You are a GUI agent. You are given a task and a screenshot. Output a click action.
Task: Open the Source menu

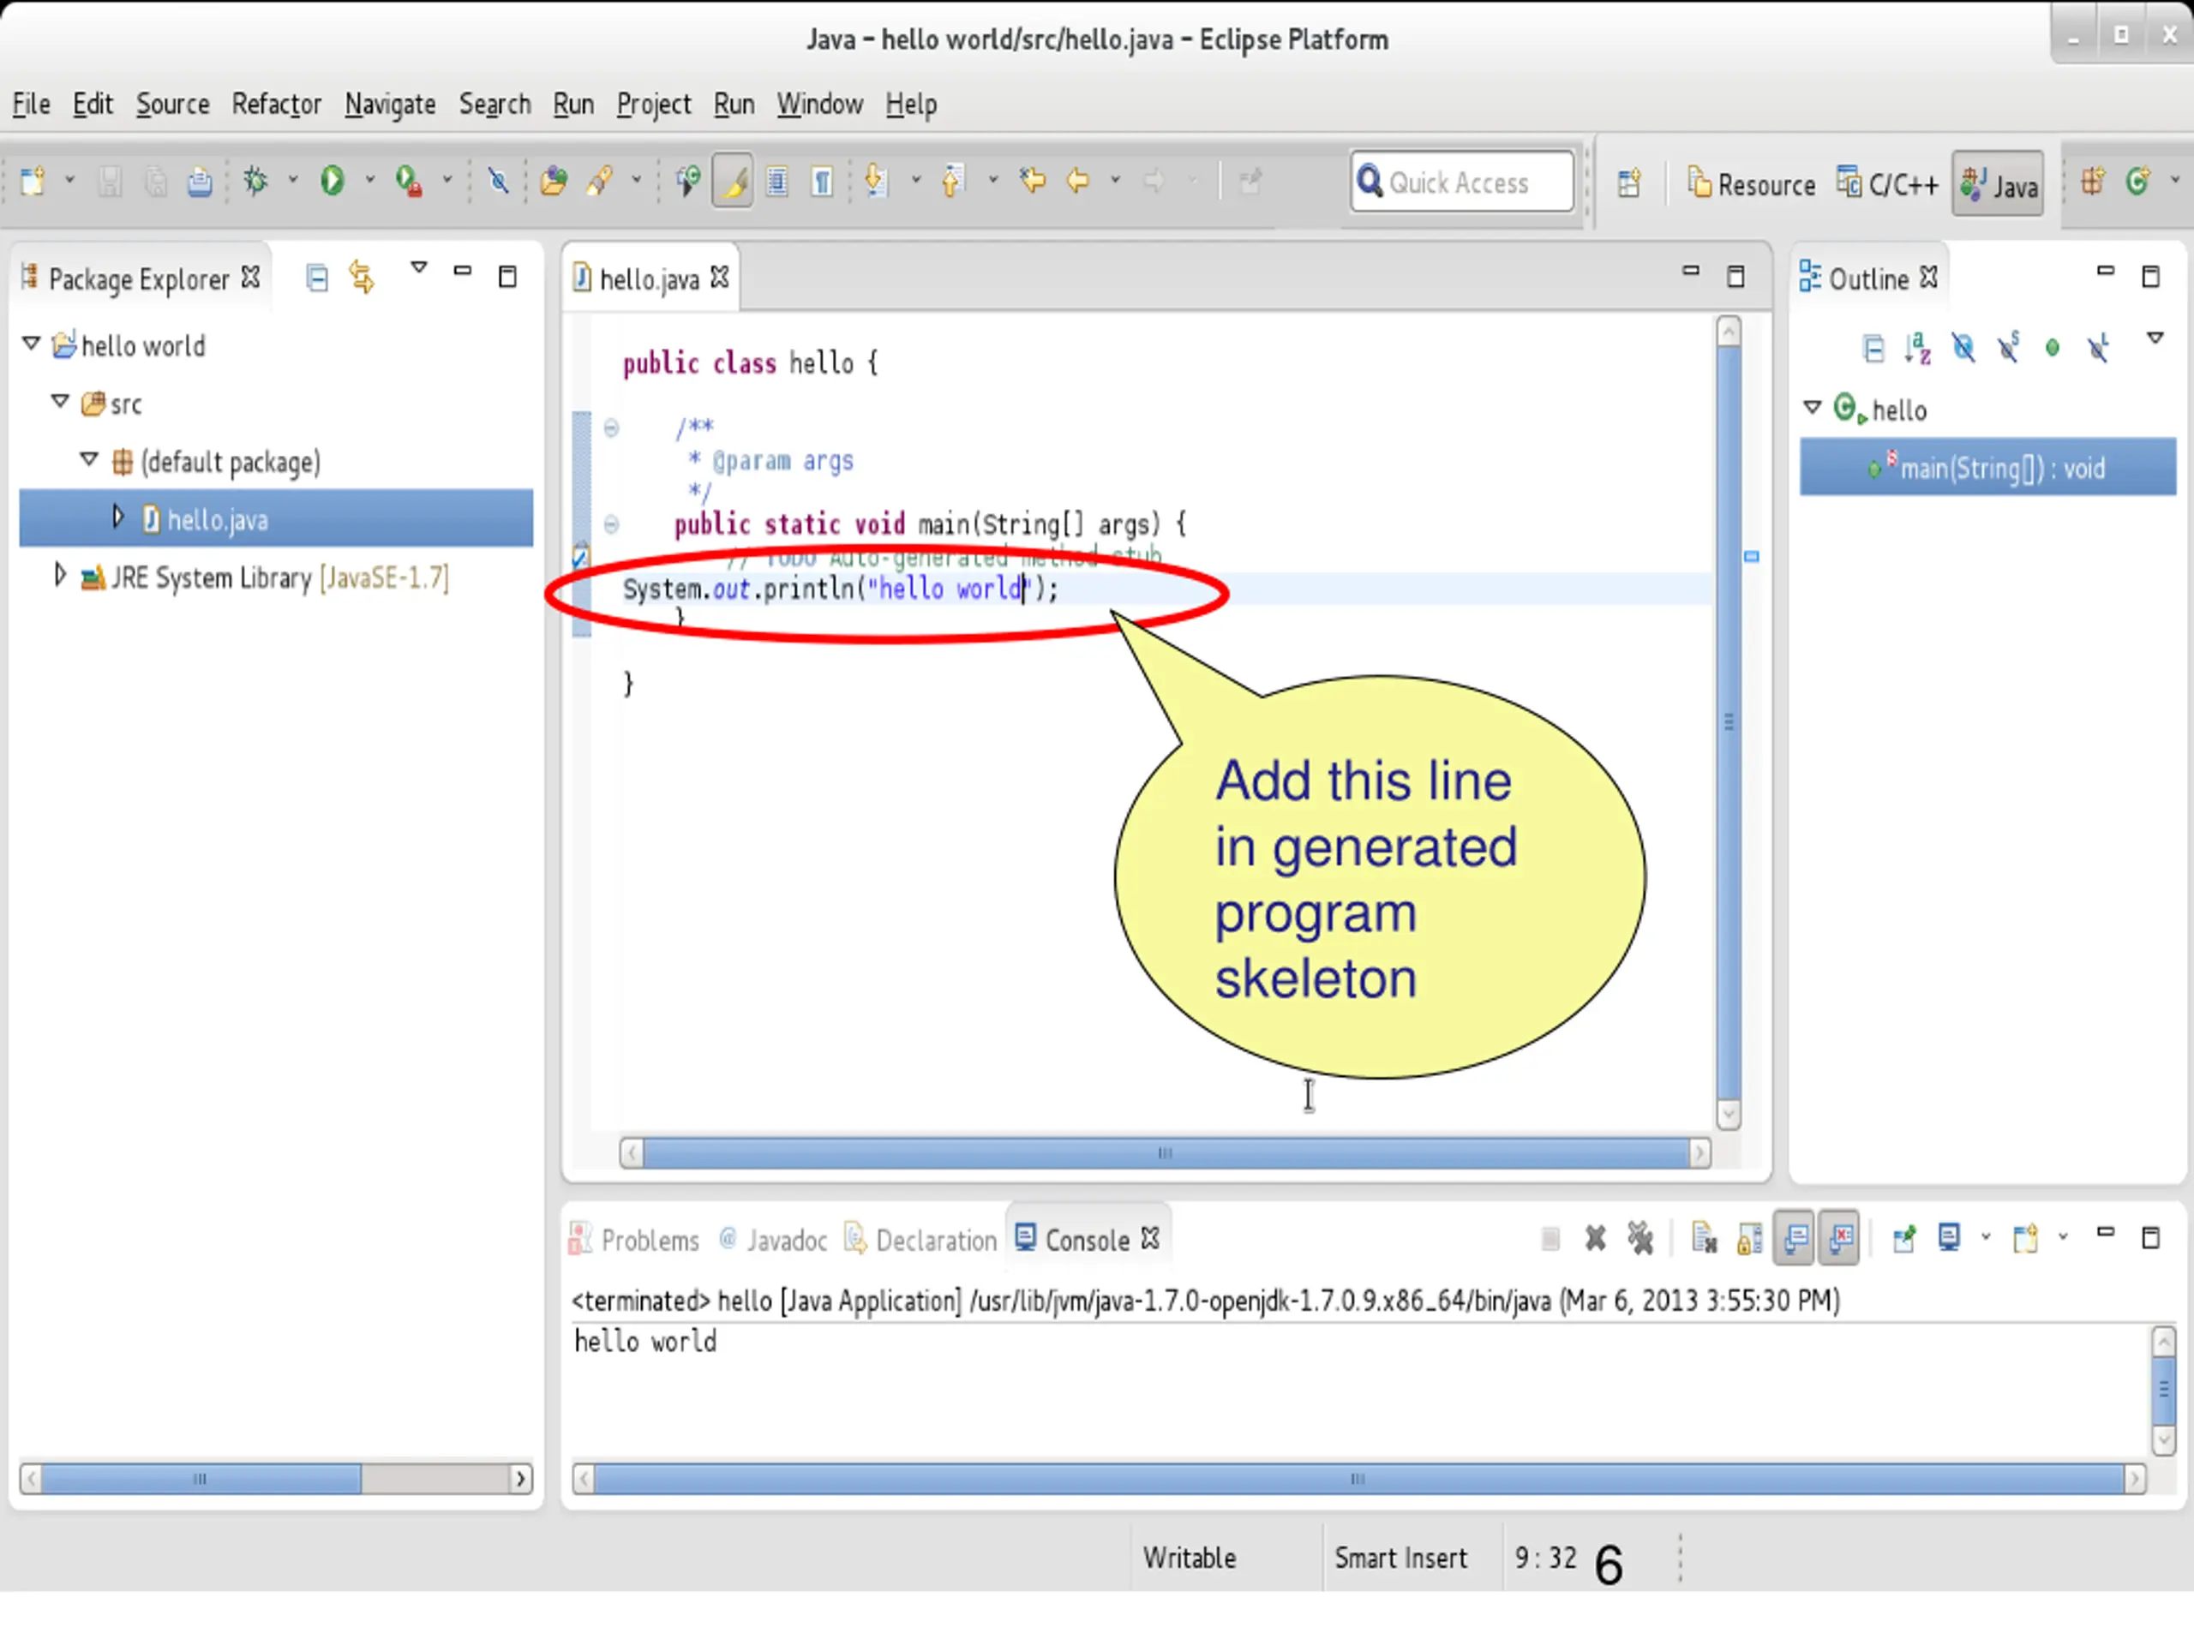[x=172, y=105]
